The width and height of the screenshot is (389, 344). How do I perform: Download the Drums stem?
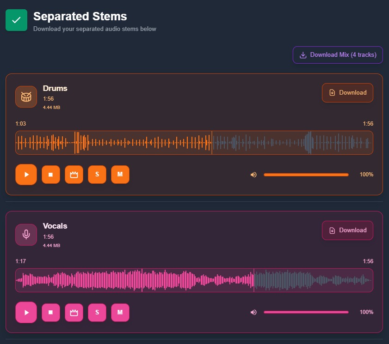[347, 92]
